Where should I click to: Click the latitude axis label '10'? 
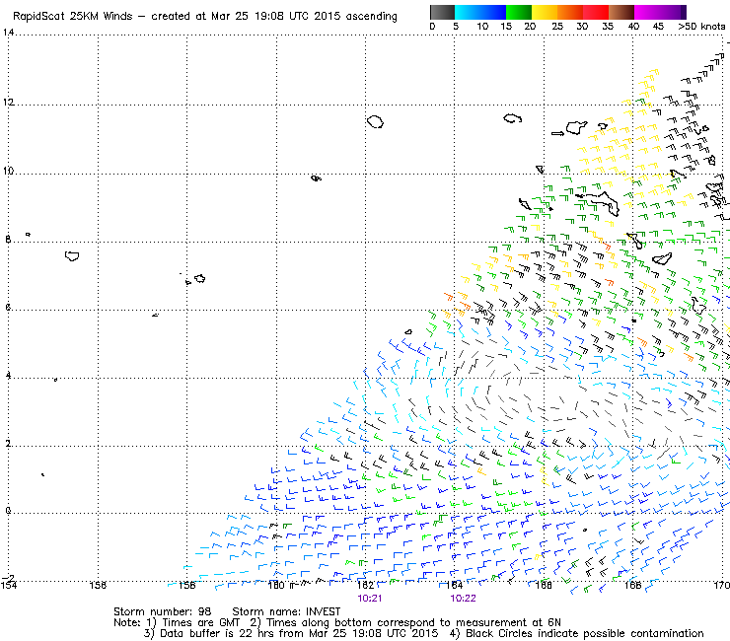[8, 171]
